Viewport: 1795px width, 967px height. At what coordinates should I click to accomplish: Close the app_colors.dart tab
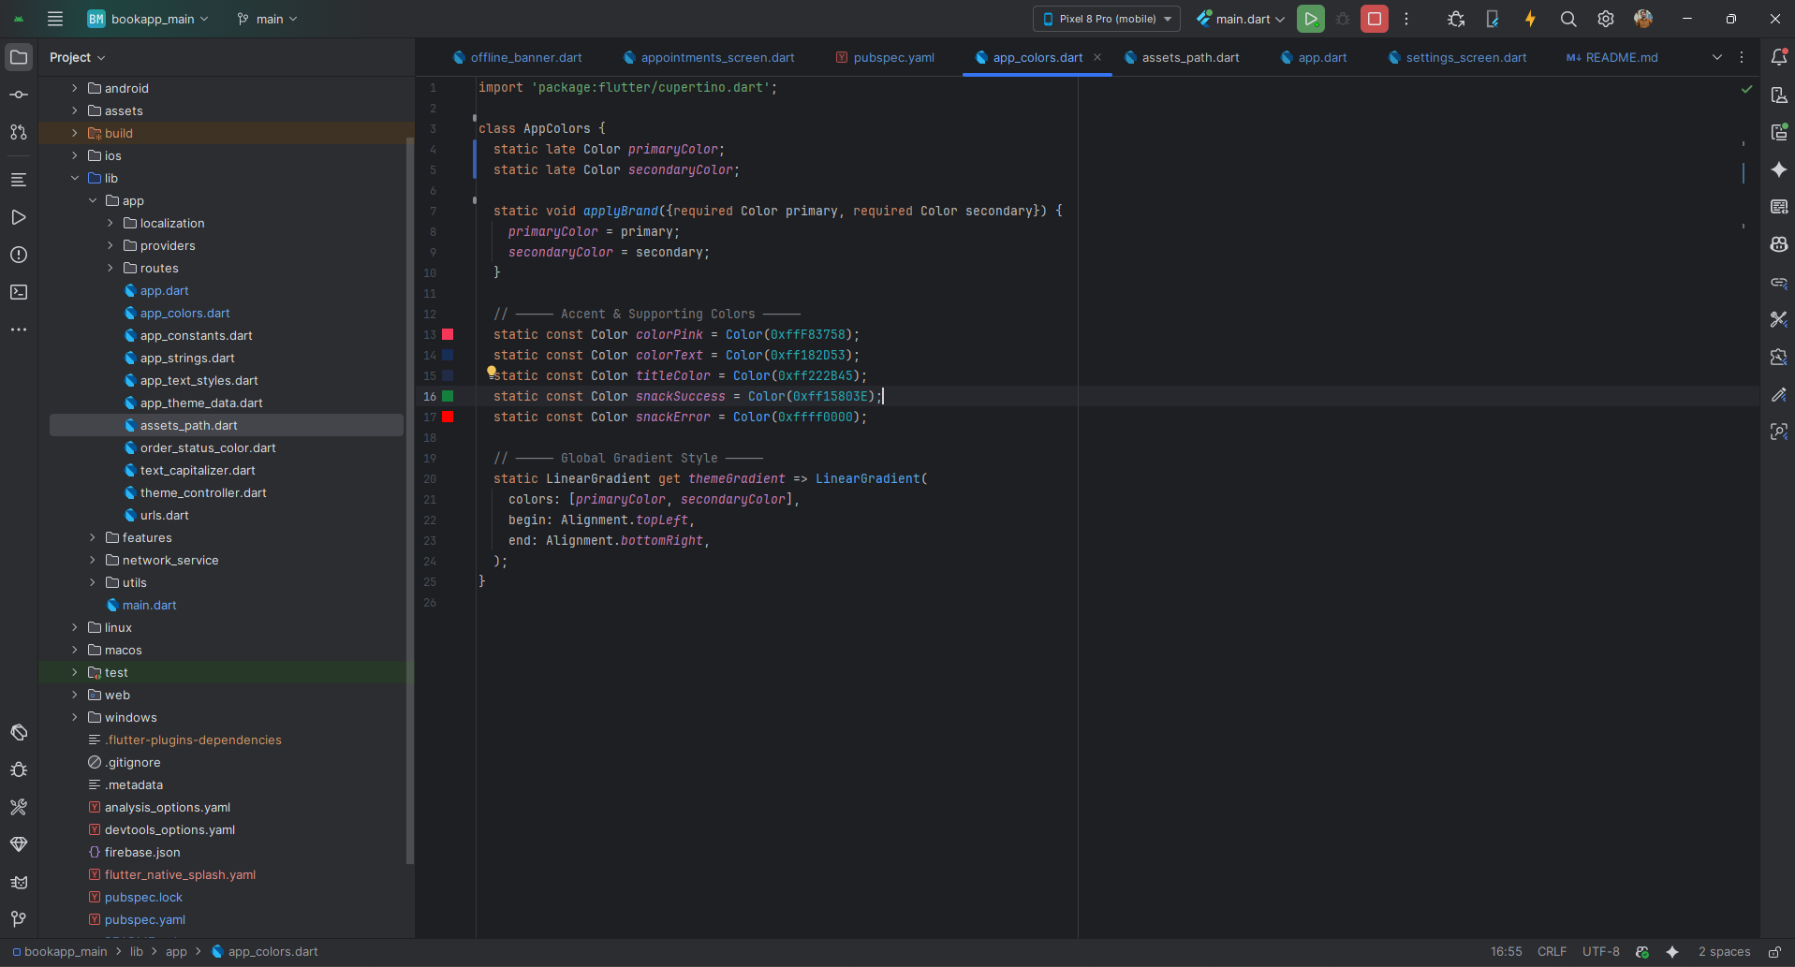[x=1097, y=57]
